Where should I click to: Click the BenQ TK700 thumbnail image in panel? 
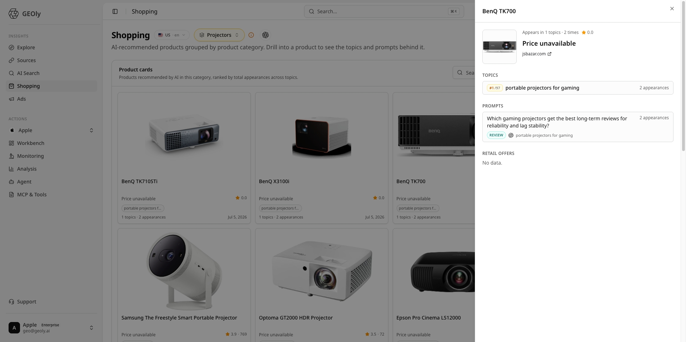499,47
